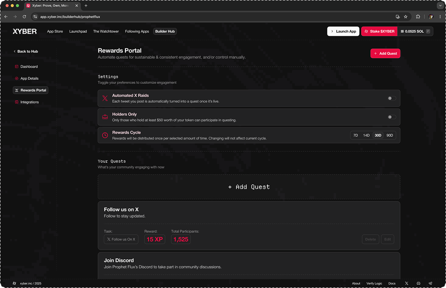
Task: Select the 7D rewards cycle option
Action: [x=356, y=135]
